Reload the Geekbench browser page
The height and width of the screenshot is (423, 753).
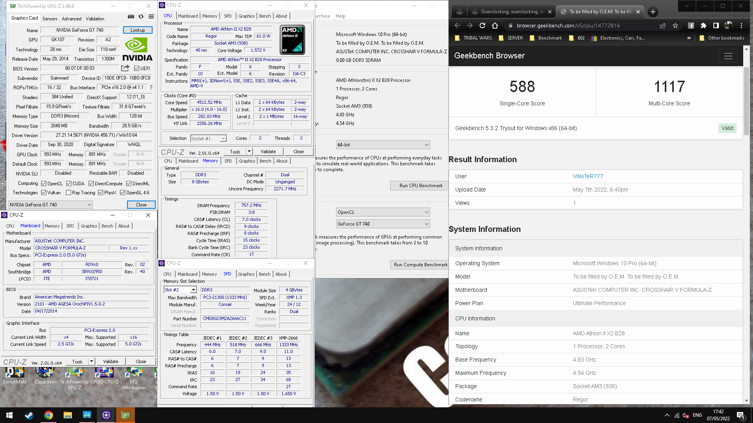(x=482, y=25)
